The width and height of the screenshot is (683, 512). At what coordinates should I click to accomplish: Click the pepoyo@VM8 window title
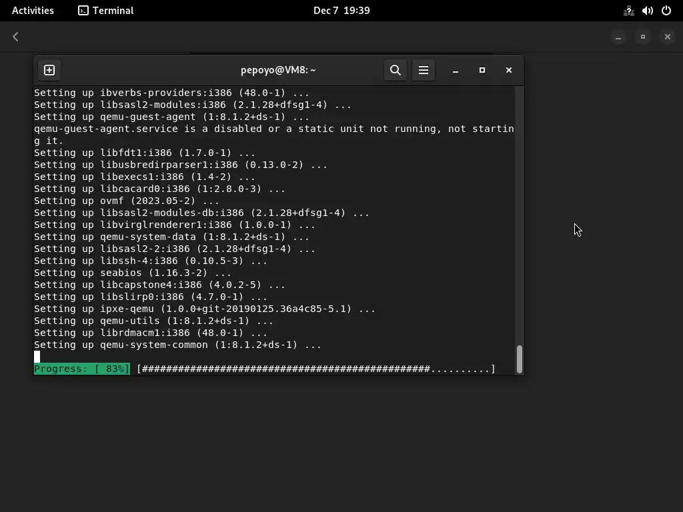pos(278,70)
